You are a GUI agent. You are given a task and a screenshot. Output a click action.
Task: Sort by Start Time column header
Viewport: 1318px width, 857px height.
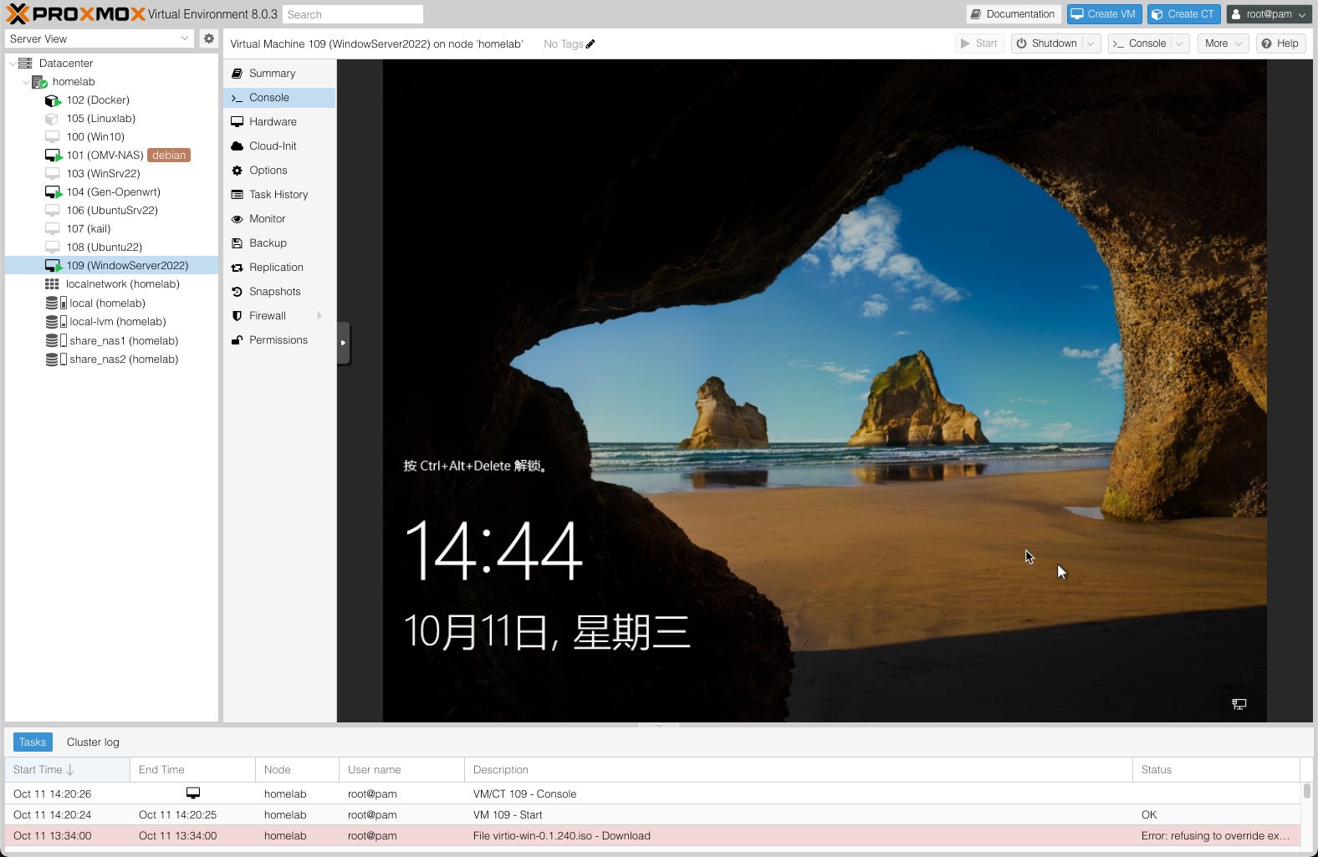[x=67, y=770]
